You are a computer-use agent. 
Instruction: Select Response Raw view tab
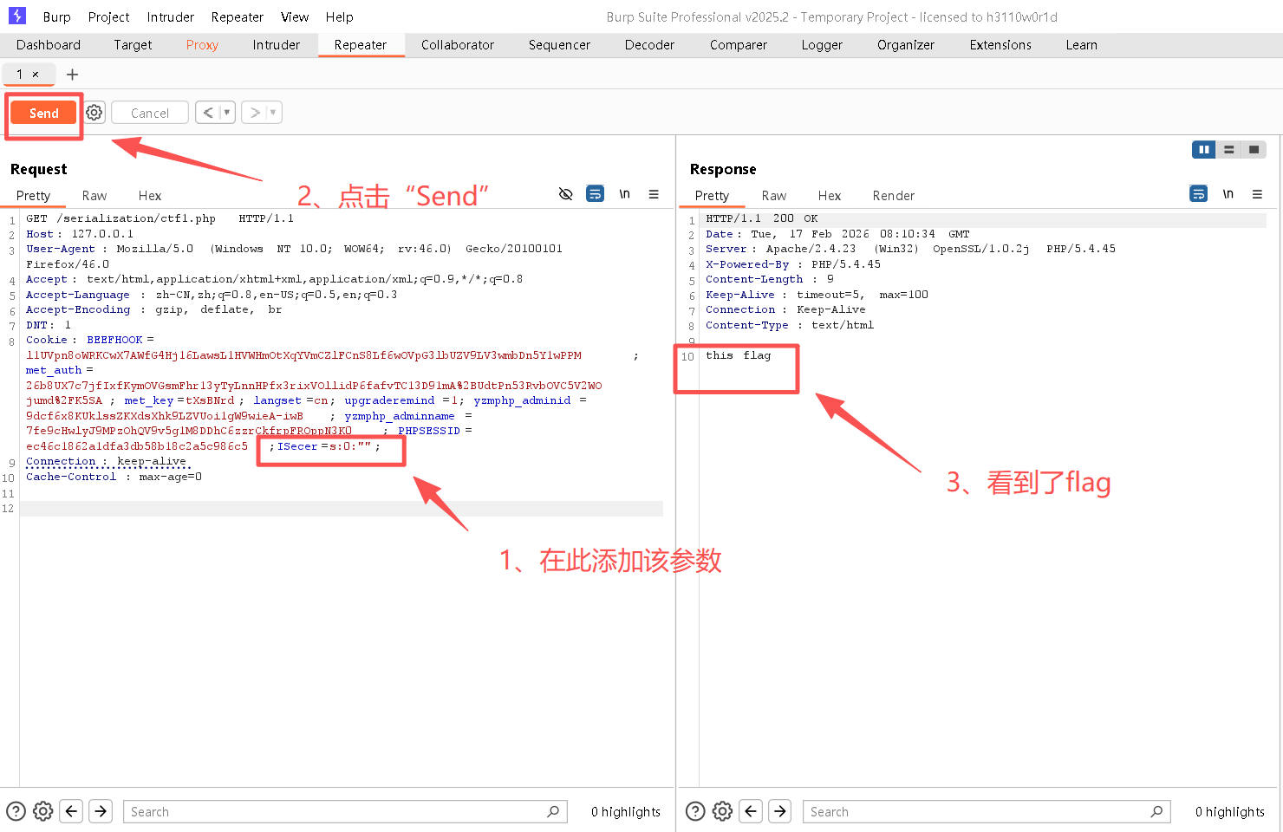774,196
